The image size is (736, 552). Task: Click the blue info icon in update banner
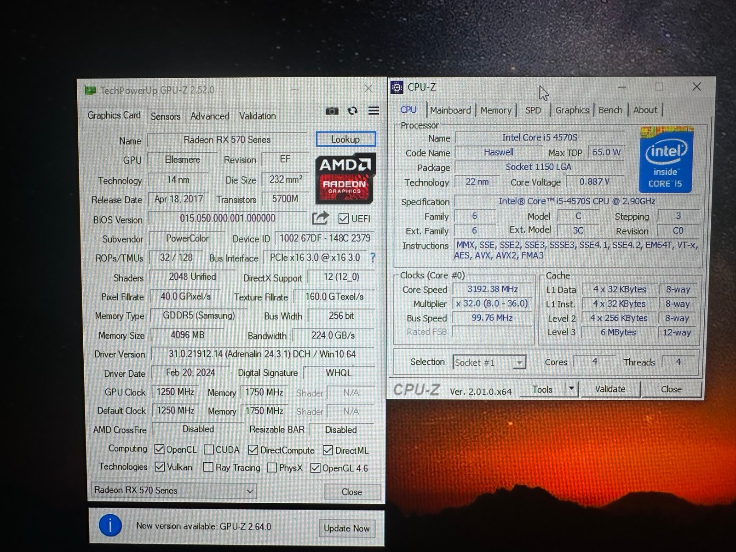(110, 525)
